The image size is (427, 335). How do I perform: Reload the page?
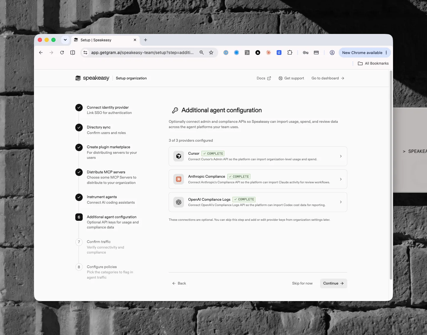point(62,53)
